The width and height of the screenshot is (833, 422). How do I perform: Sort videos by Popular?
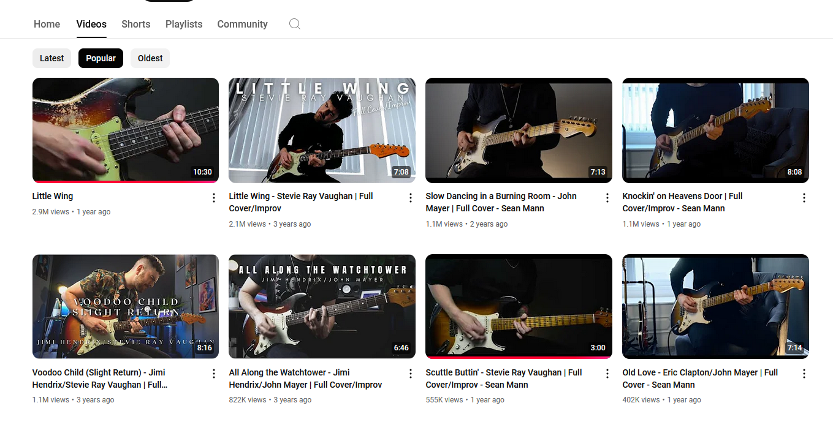tap(101, 58)
